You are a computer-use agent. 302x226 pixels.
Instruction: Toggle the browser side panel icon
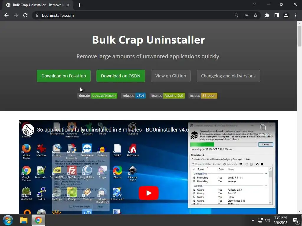point(277,15)
